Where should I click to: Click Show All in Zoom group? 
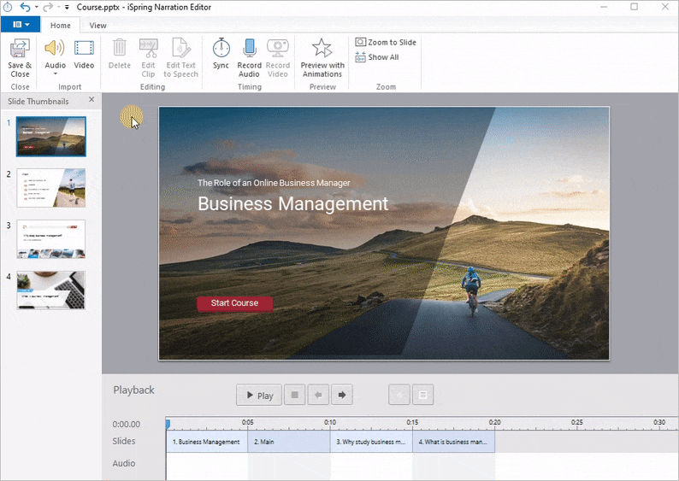click(377, 57)
